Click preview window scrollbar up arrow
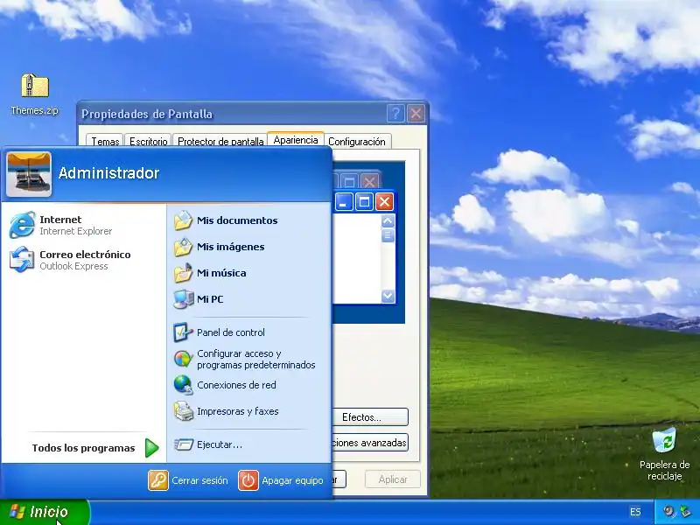700x525 pixels. click(388, 220)
